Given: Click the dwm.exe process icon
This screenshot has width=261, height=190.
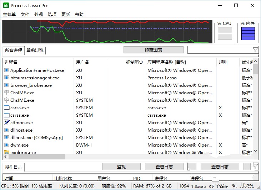Looking at the screenshot, I should 7,145.
